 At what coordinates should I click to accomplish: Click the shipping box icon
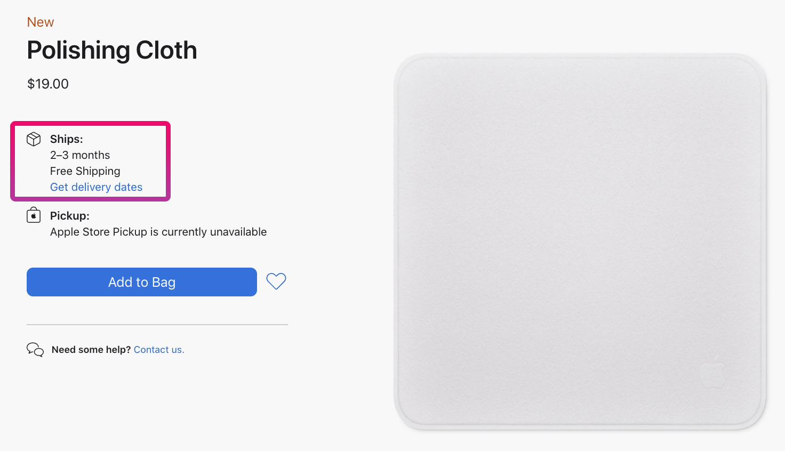tap(34, 139)
